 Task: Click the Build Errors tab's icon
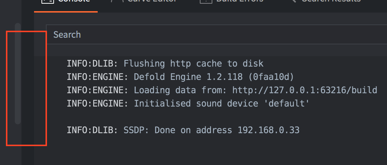(205, 1)
